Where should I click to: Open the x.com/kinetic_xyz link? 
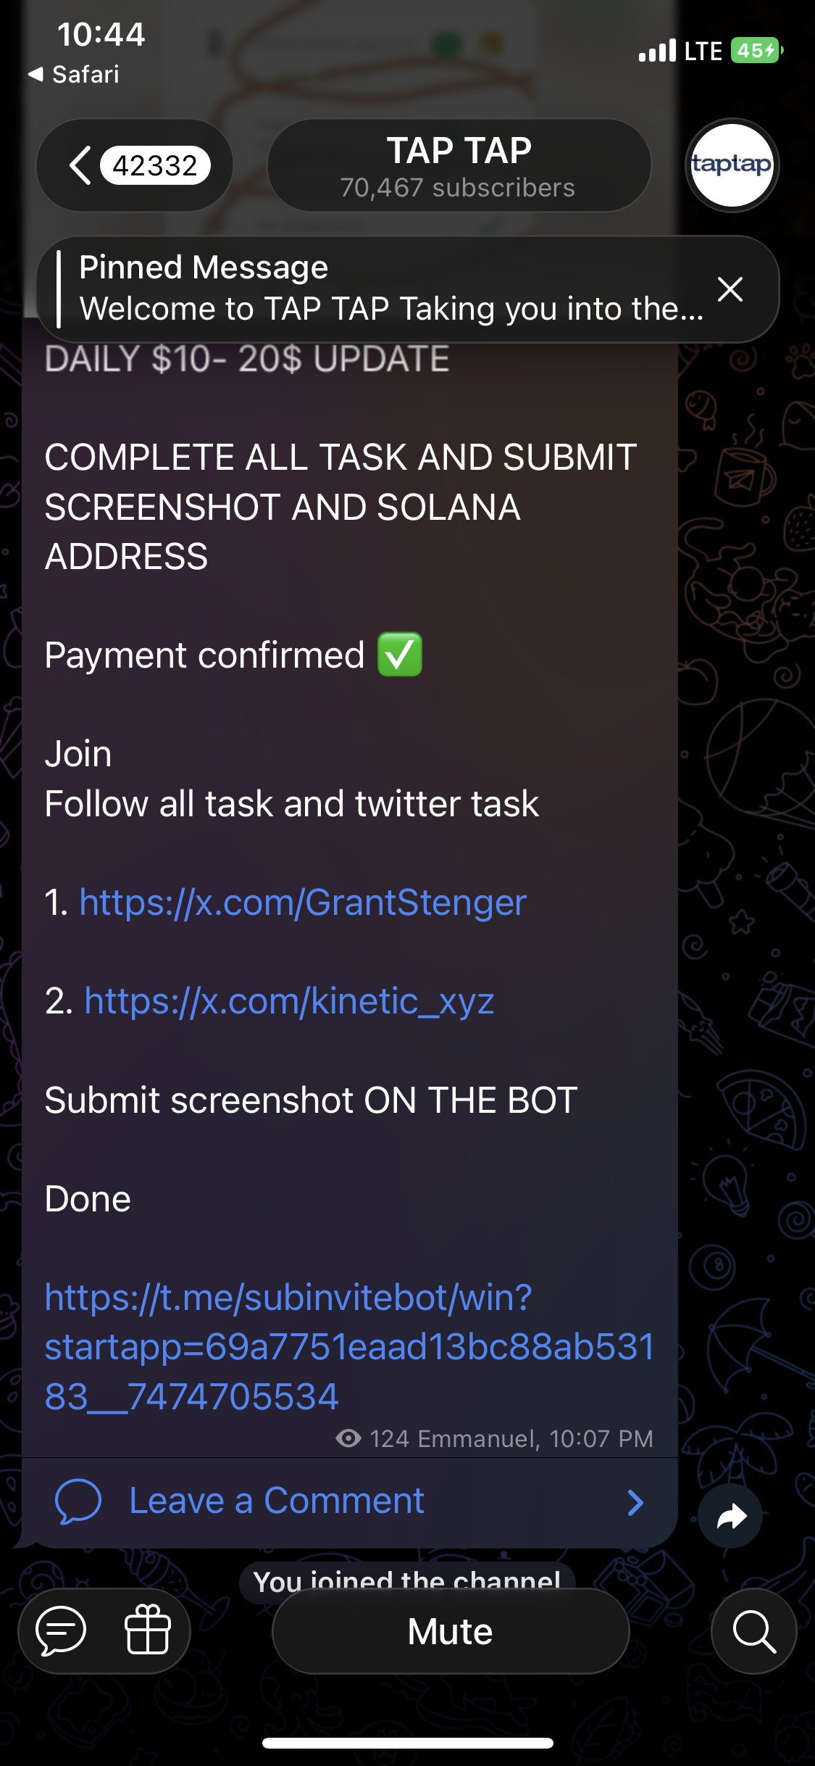point(289,1001)
